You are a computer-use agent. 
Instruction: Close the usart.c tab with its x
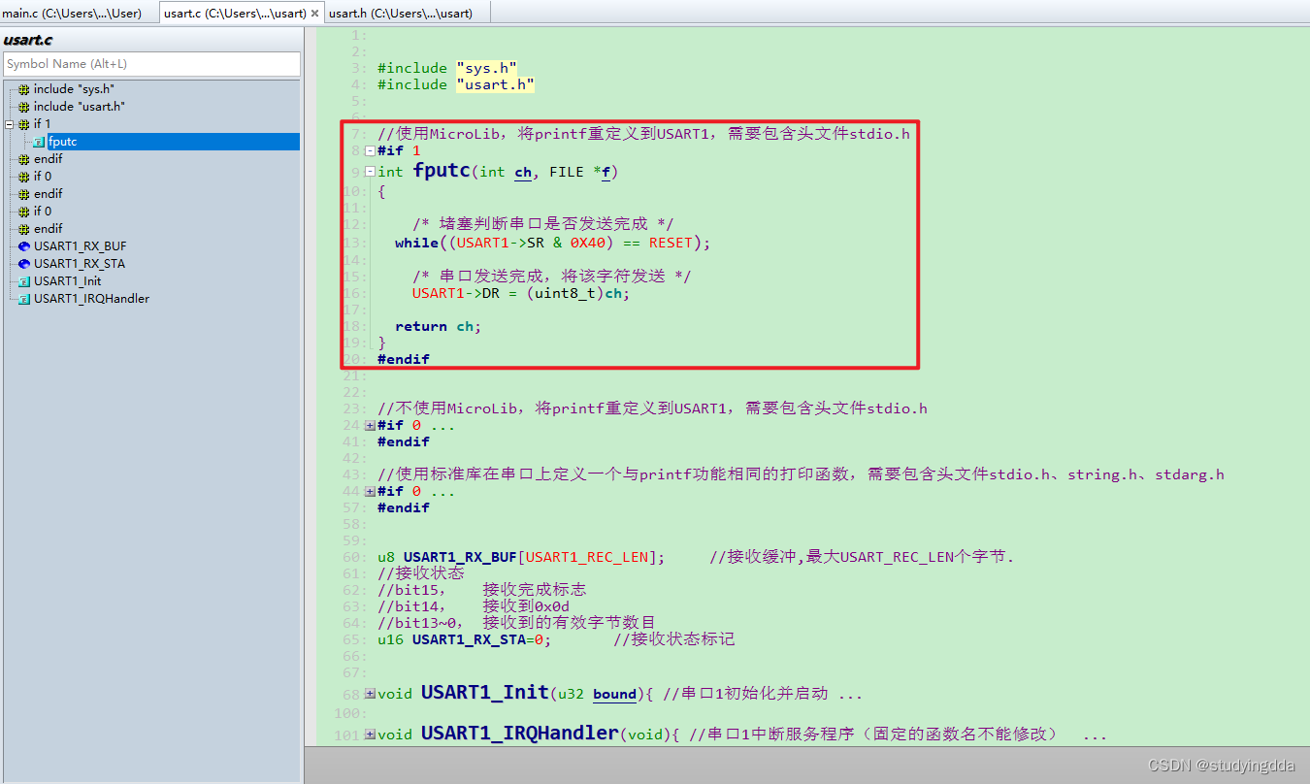[x=314, y=14]
